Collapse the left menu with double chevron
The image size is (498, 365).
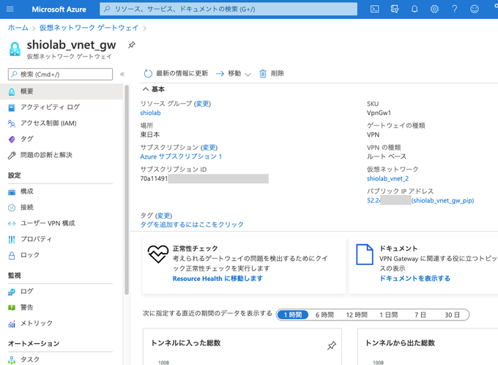click(x=122, y=74)
